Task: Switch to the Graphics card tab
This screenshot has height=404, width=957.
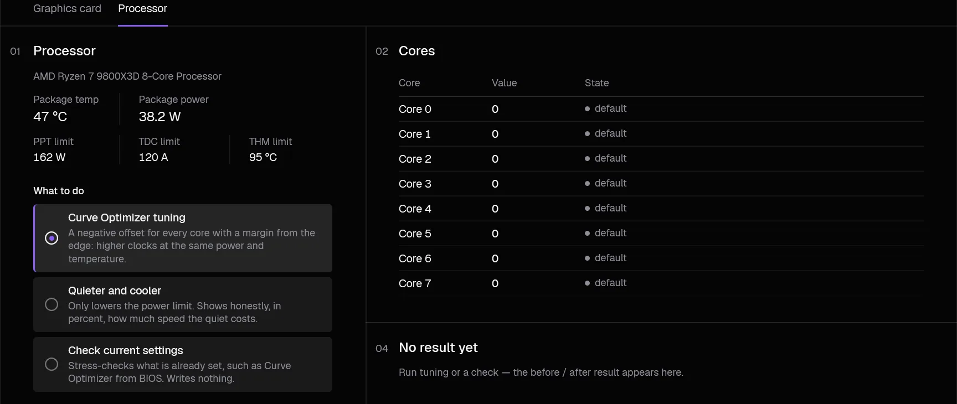Action: (67, 8)
